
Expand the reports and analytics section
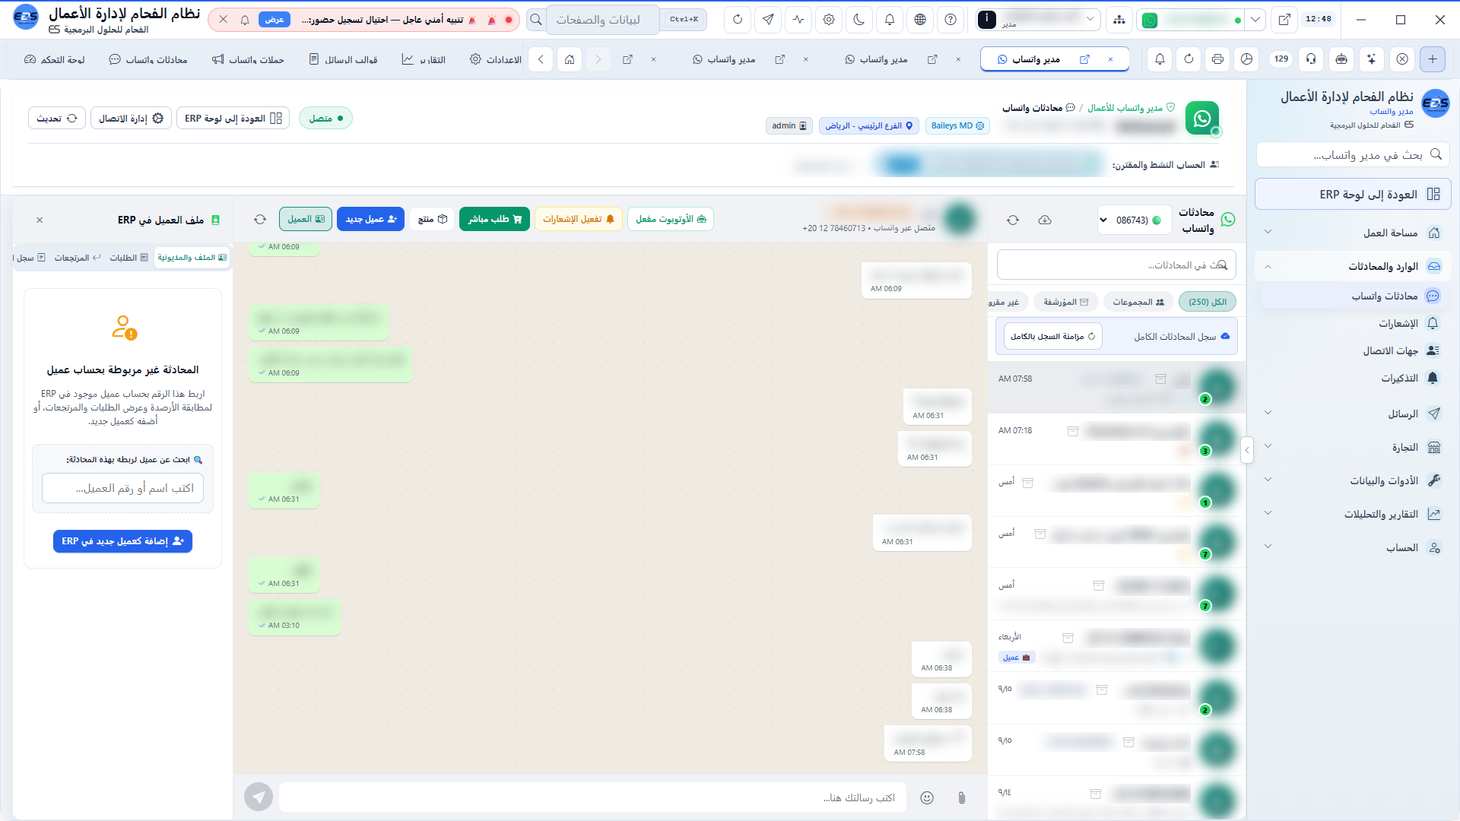1354,514
